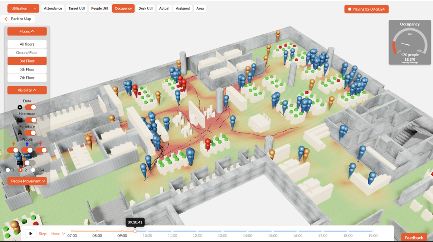Click the play button on the timeline

pyautogui.click(x=30, y=234)
